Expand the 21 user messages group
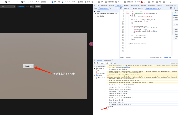 tap(95, 68)
